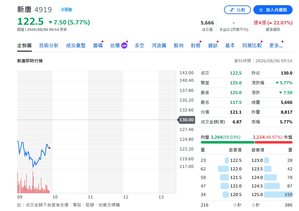Click the 本益比 (同業平均) label
Screen dimensions: 299x211
234,30
